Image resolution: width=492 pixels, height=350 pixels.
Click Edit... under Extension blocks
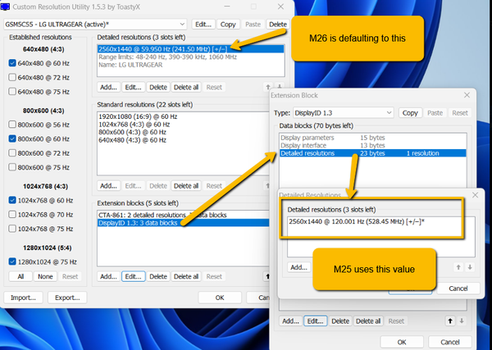[x=134, y=276]
